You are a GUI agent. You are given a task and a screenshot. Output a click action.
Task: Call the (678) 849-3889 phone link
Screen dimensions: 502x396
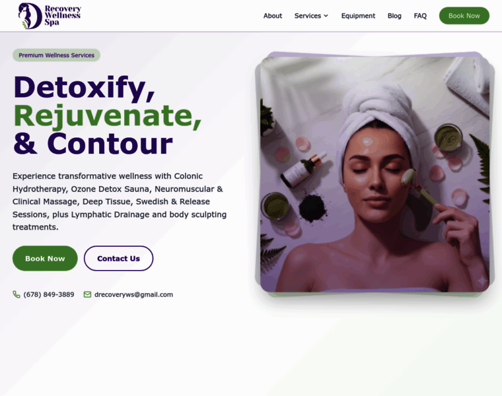click(49, 294)
